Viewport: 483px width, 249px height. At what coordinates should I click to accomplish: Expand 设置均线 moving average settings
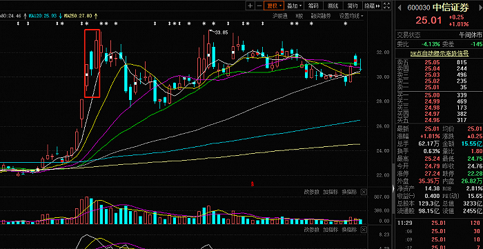[351, 16]
